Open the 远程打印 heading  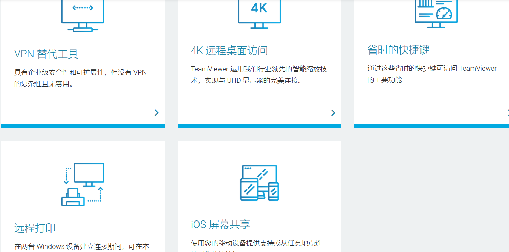pos(35,228)
